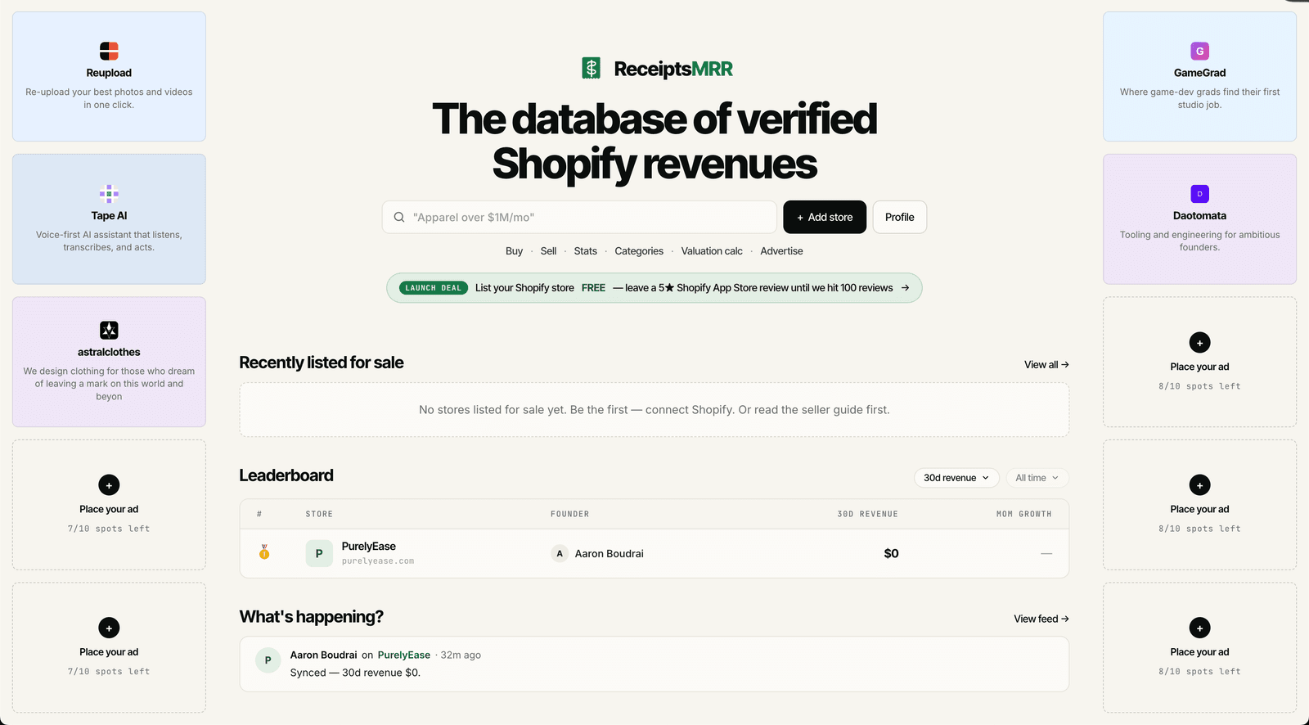Open the 30d revenue dropdown
1309x725 pixels.
point(956,478)
